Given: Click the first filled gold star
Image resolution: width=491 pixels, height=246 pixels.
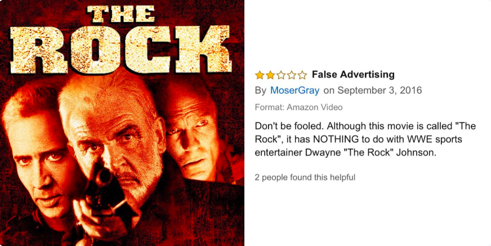Looking at the screenshot, I should [260, 75].
